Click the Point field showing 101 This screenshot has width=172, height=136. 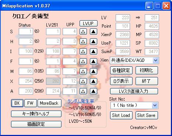[x=123, y=26]
